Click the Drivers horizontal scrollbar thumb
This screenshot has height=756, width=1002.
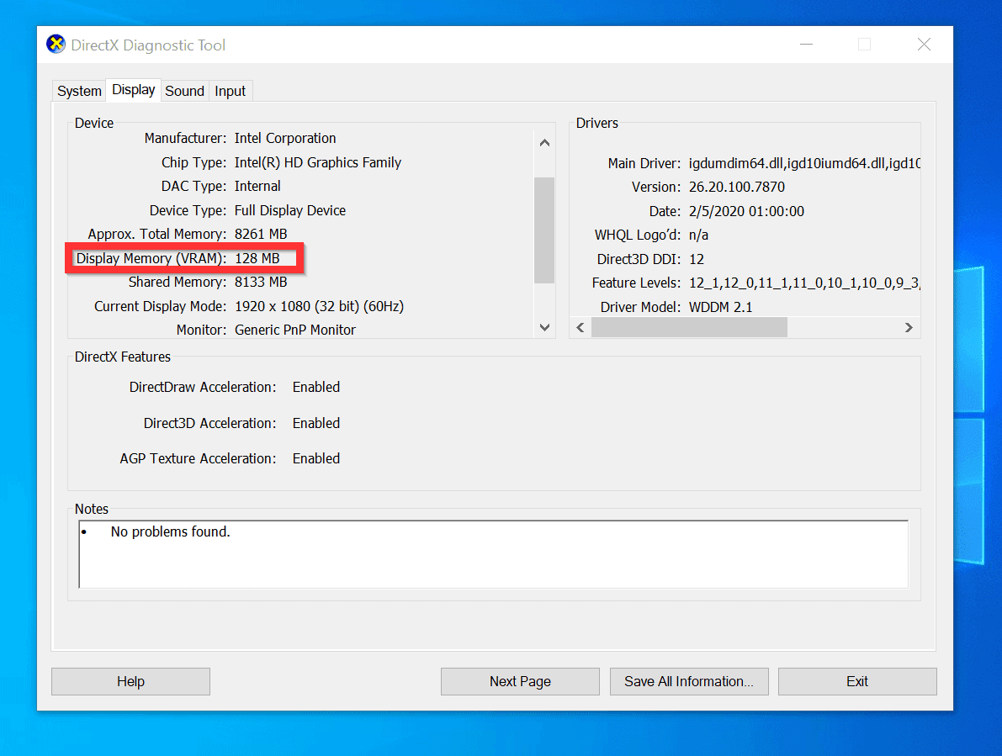pos(688,327)
